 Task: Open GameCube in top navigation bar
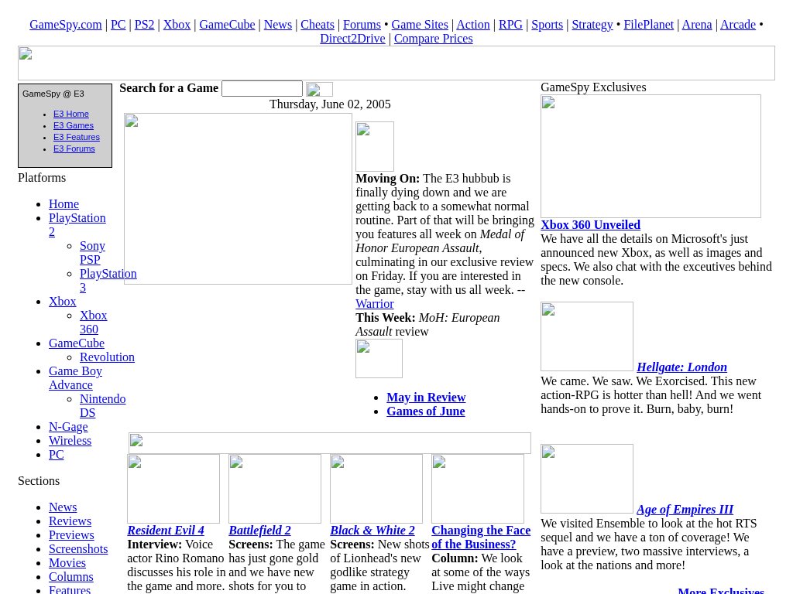pos(227,24)
